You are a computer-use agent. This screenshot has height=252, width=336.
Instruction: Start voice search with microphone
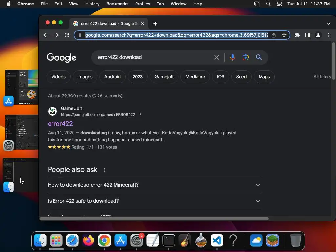[233, 57]
